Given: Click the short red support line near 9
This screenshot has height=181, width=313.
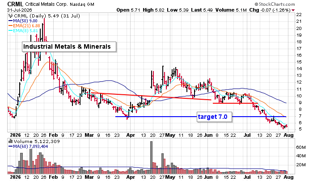Looking at the screenshot, I should tap(235, 103).
